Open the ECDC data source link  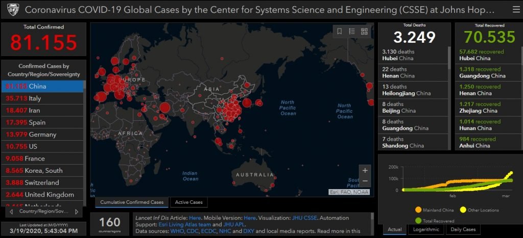(207, 231)
